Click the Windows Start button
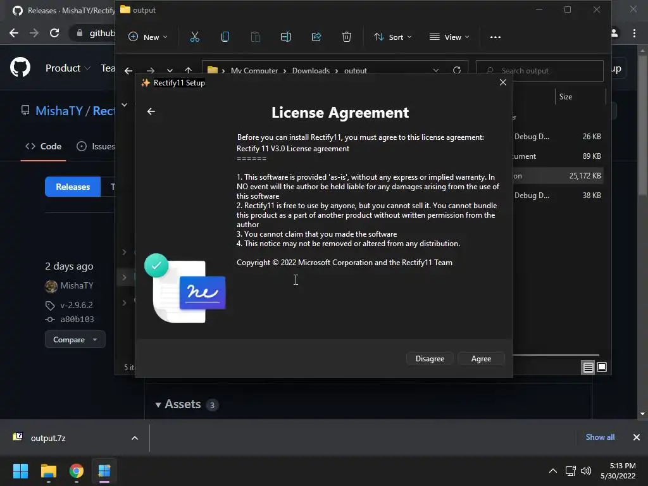 point(21,471)
